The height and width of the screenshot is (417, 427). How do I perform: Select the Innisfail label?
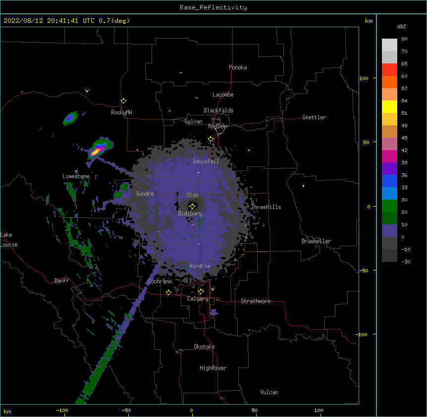pyautogui.click(x=206, y=161)
